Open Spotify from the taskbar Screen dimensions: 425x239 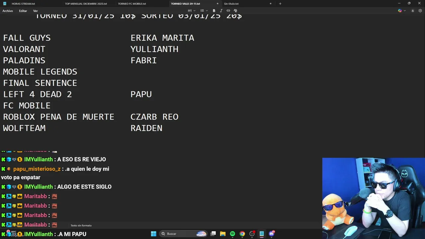(232, 234)
